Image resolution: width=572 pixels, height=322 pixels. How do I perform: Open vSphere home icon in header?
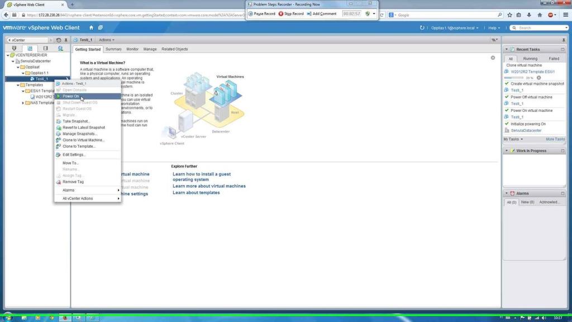pyautogui.click(x=91, y=28)
